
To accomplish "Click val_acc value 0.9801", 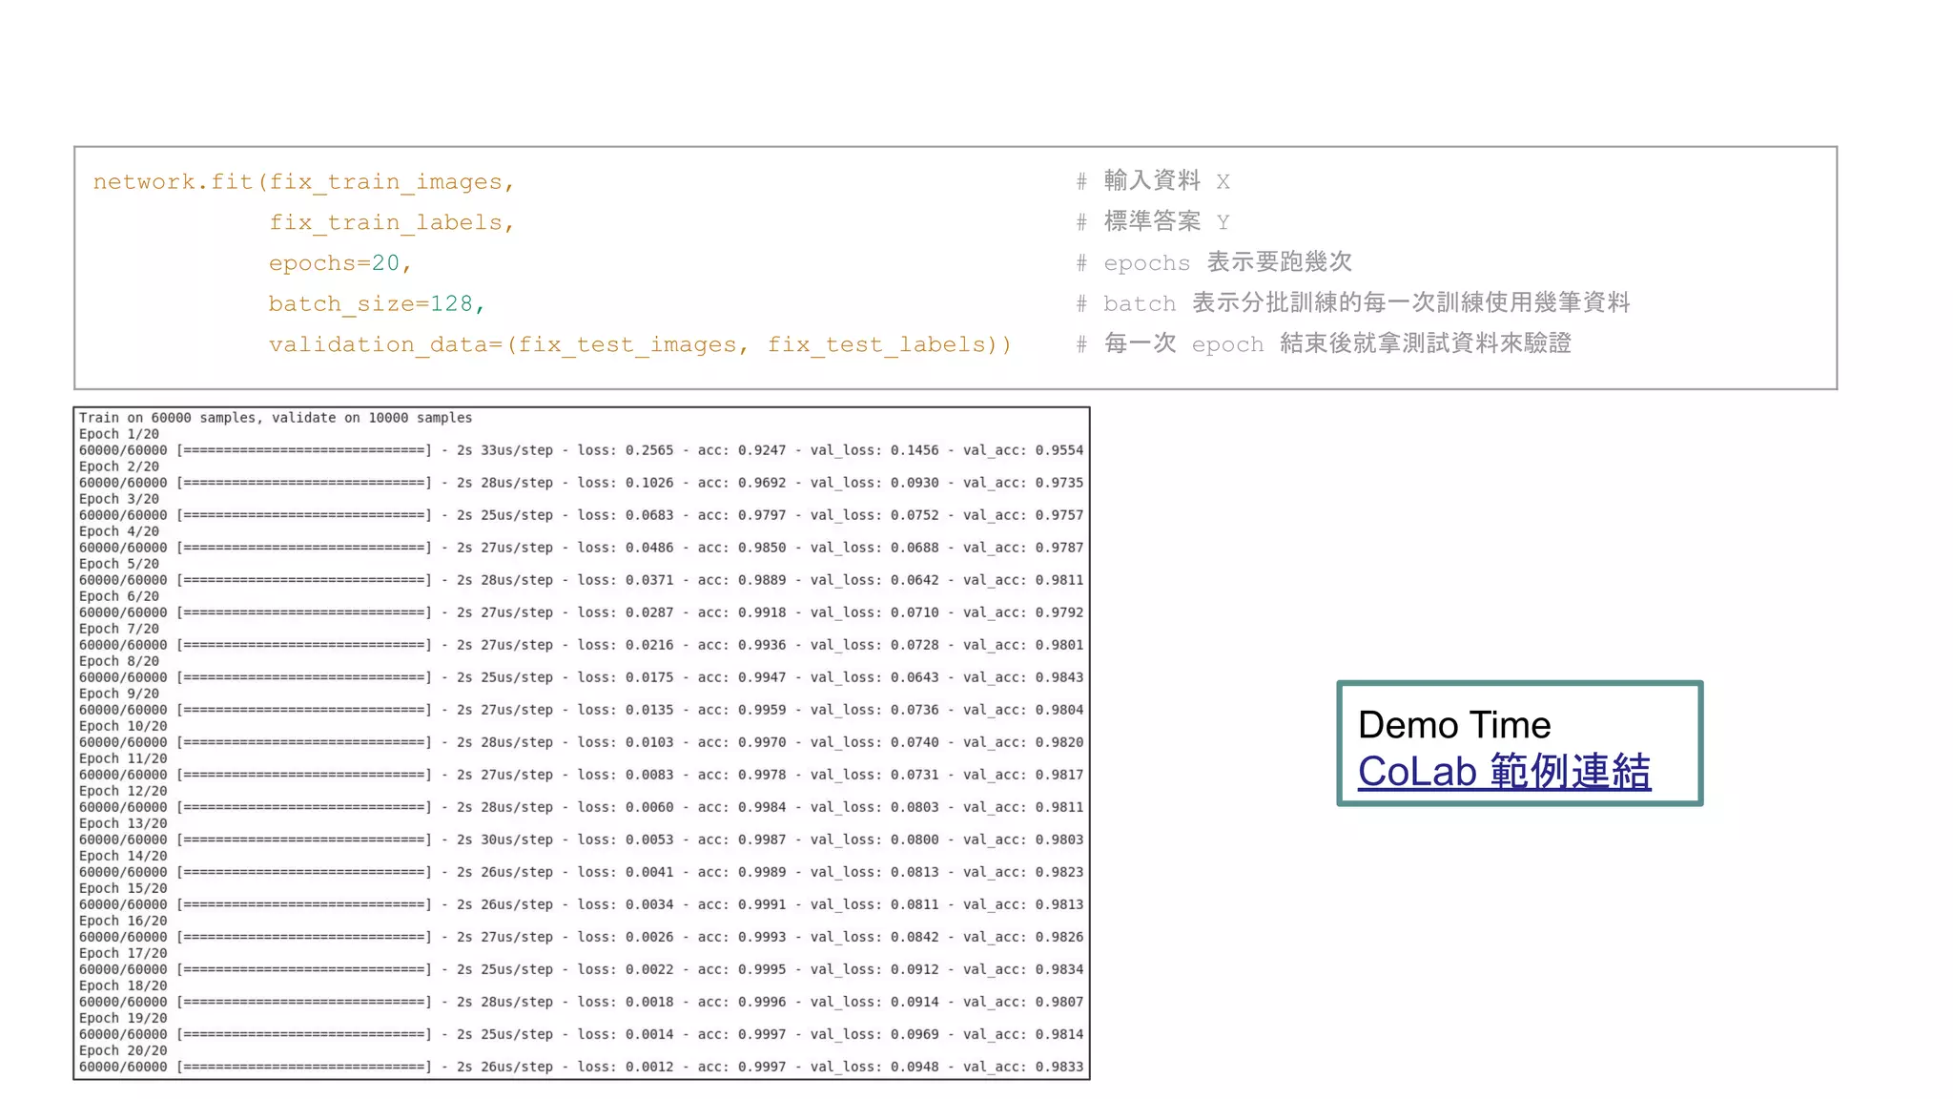I will (1059, 645).
